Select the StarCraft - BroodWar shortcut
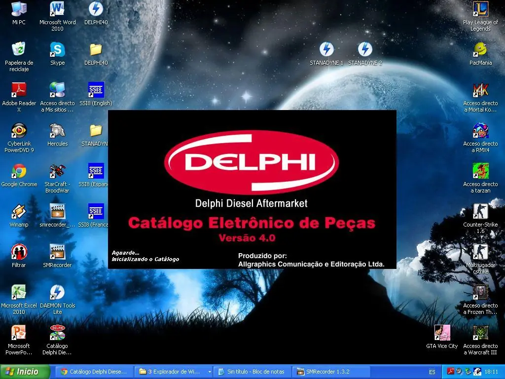This screenshot has height=379, width=505. coord(57,178)
